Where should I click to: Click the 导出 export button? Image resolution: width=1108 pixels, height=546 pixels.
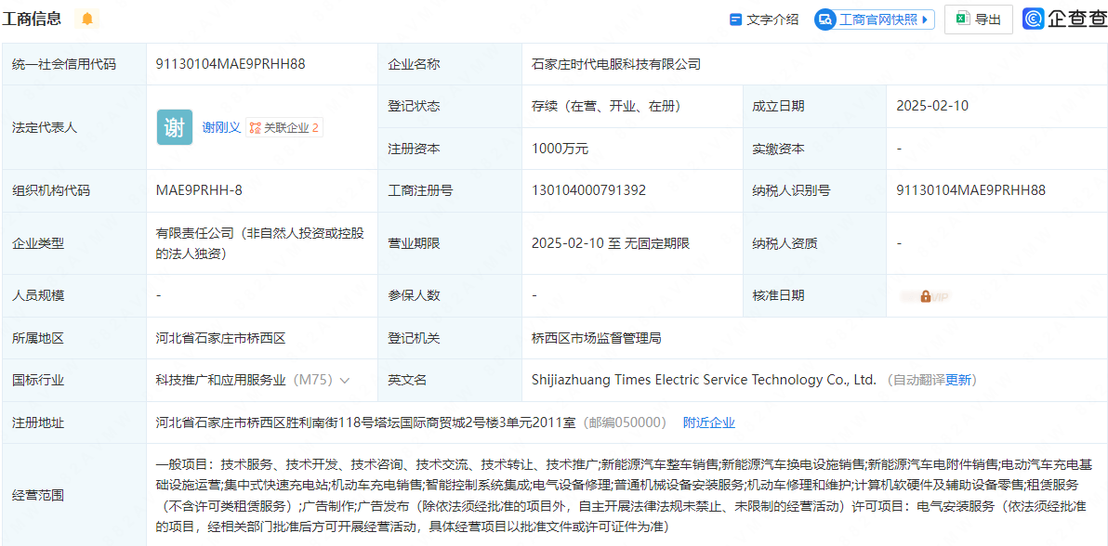pyautogui.click(x=978, y=19)
